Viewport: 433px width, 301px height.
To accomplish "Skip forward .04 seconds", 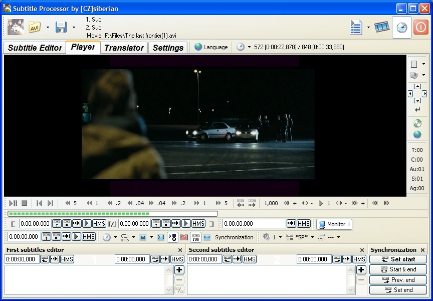I will pos(157,203).
